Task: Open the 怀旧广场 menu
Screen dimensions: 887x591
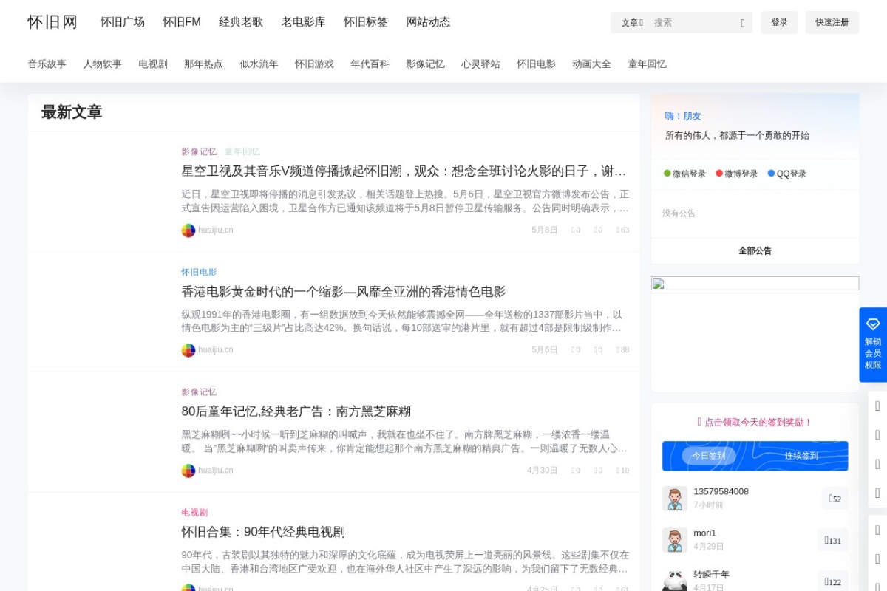Action: 123,22
